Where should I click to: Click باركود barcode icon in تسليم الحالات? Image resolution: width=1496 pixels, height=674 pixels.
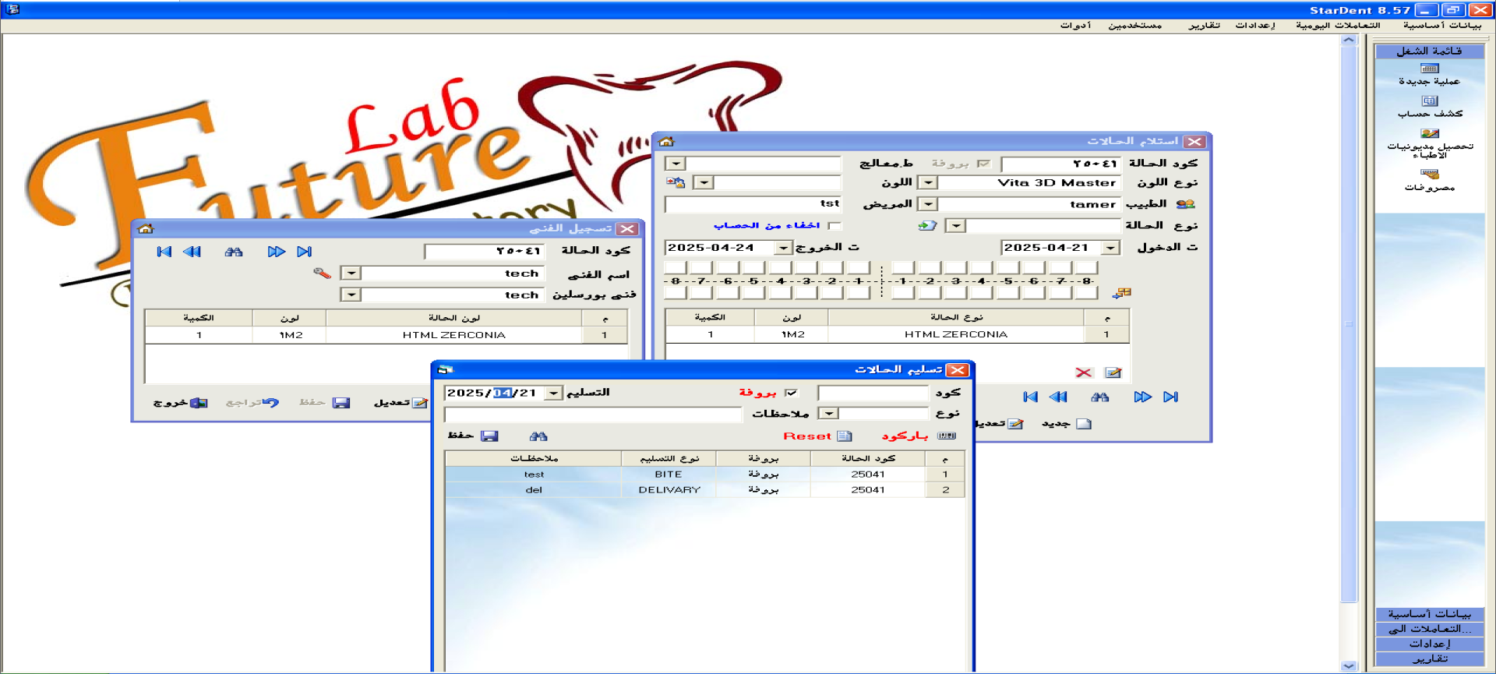pyautogui.click(x=947, y=436)
